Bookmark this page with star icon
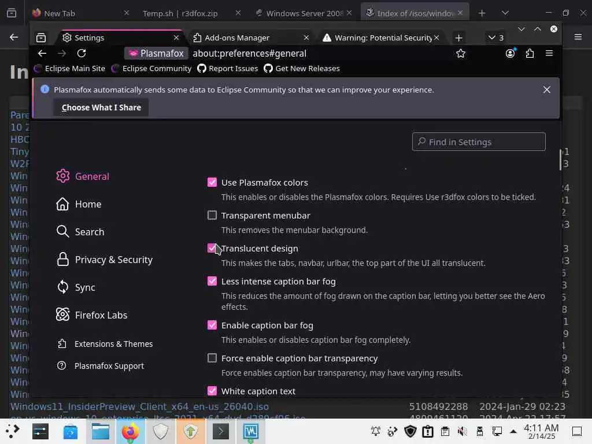 (461, 53)
